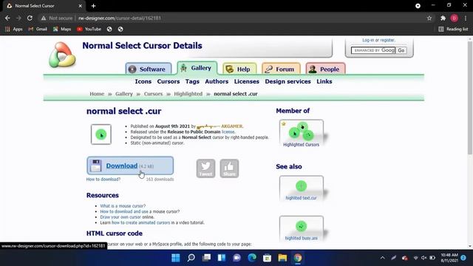Go back using the browser back arrow
473x266 pixels.
tap(7, 18)
